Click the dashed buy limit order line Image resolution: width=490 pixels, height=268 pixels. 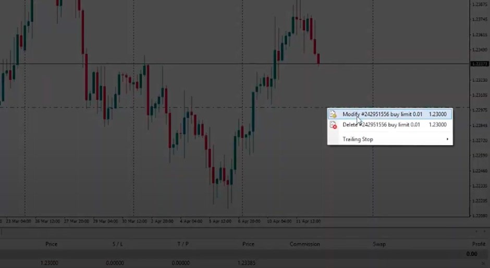click(x=156, y=107)
